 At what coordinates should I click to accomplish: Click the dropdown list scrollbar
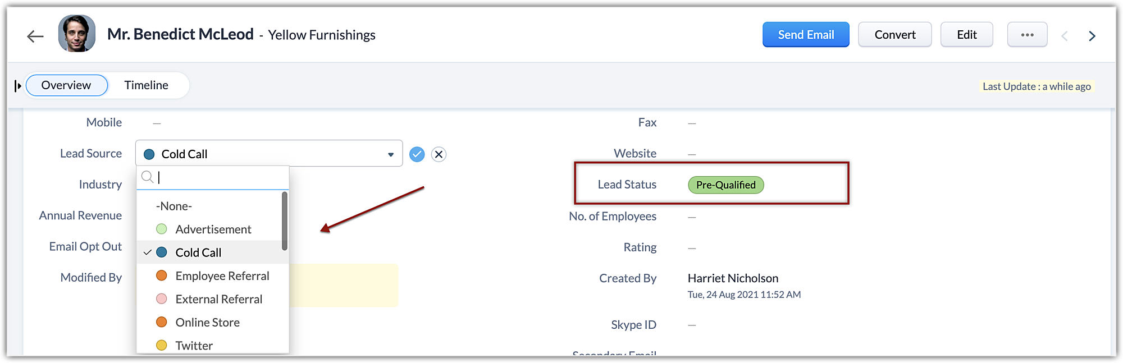click(285, 222)
